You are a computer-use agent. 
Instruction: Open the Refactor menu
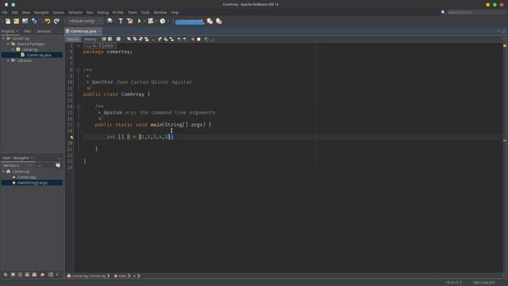pyautogui.click(x=75, y=13)
